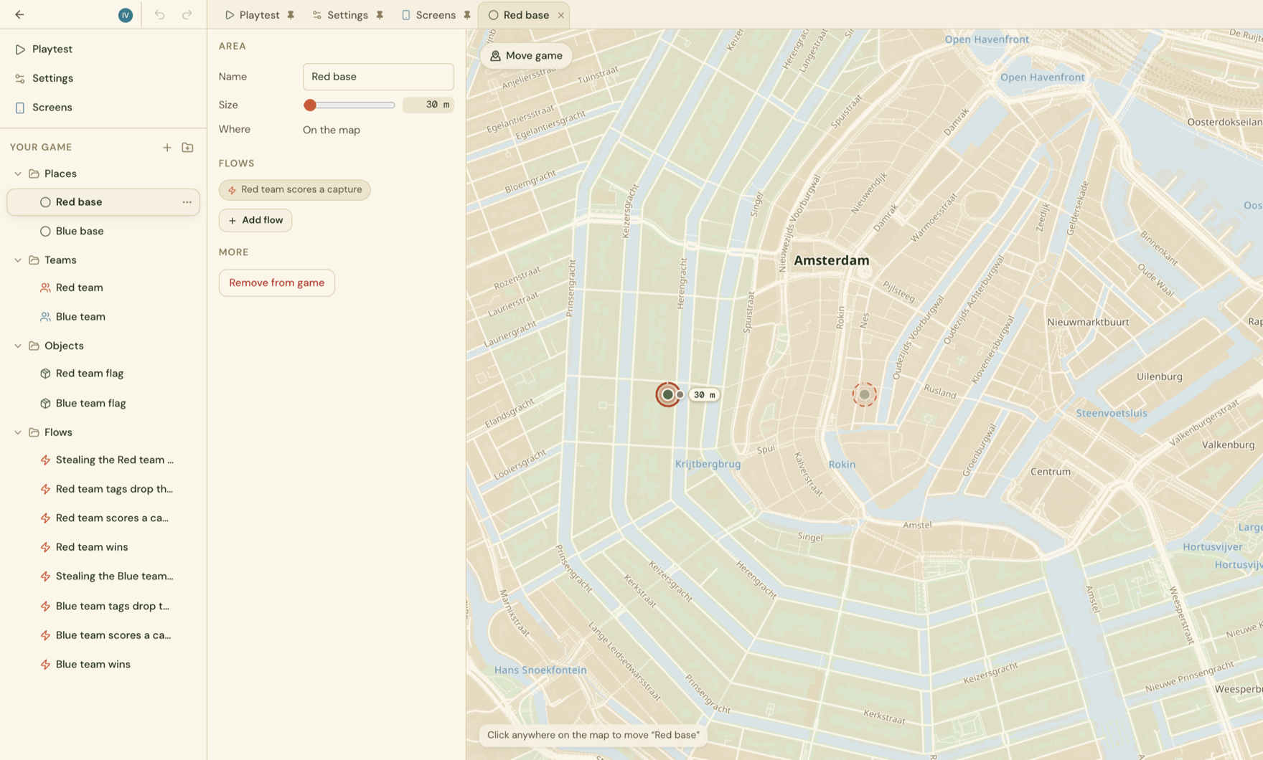The image size is (1263, 760).
Task: Click the Red base marker on the map
Action: 667,394
